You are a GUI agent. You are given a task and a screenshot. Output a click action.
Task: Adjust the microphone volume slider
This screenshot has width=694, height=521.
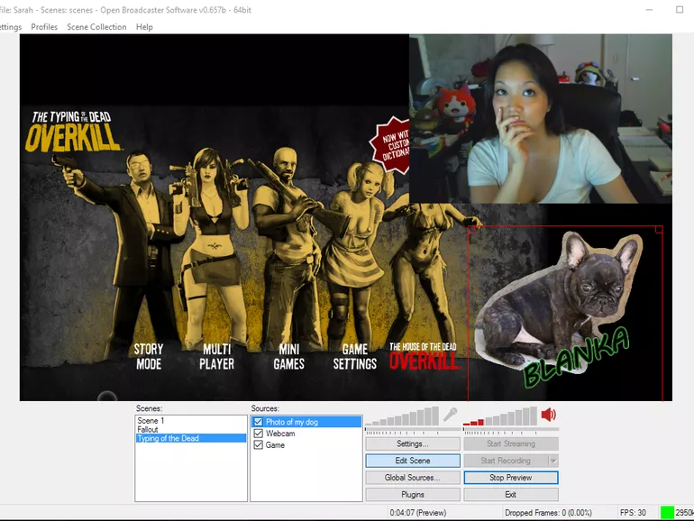tap(413, 429)
